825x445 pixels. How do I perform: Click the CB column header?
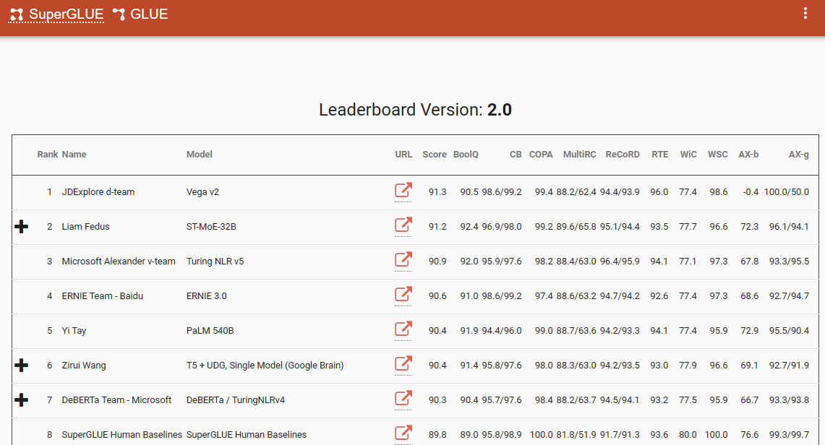(516, 155)
